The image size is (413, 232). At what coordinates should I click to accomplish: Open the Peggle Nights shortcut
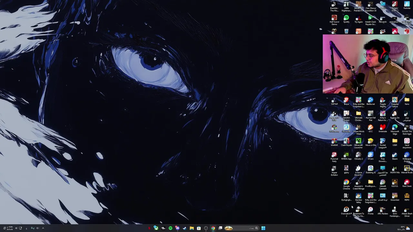tap(383, 102)
